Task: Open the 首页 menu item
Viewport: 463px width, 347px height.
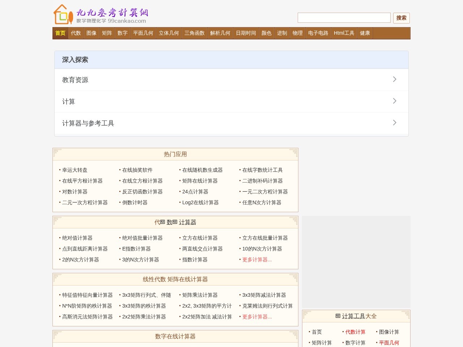Action: click(60, 33)
